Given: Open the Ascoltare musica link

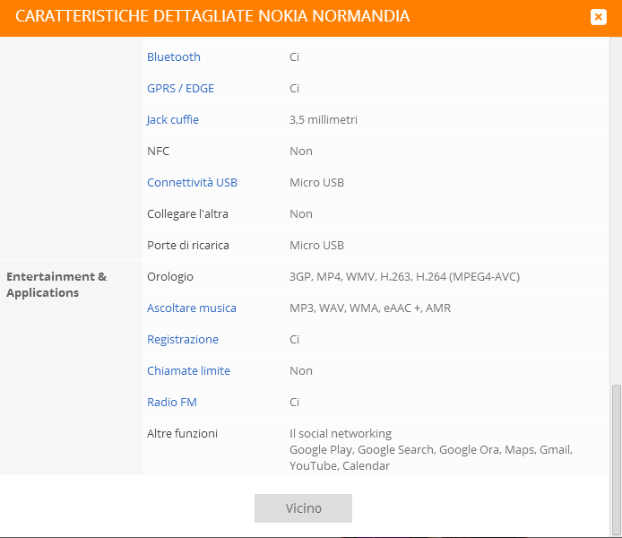Looking at the screenshot, I should tap(192, 308).
